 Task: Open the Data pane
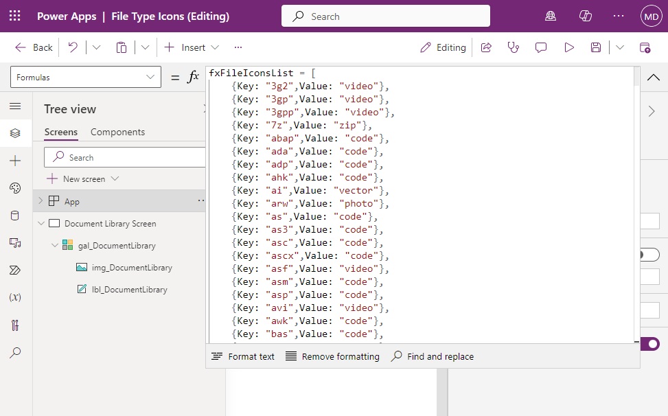click(x=16, y=216)
